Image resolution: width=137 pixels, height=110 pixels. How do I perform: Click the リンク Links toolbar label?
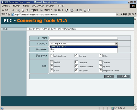[131, 14]
